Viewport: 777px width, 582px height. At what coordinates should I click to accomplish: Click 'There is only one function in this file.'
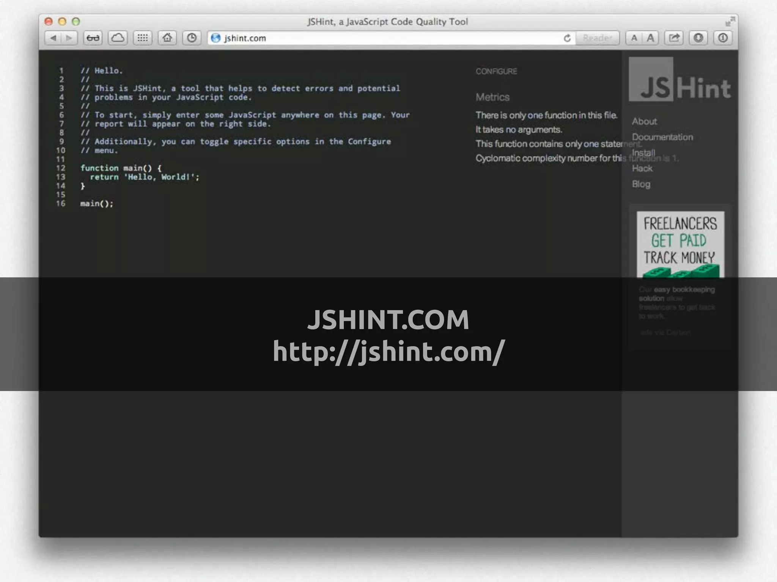(x=547, y=115)
